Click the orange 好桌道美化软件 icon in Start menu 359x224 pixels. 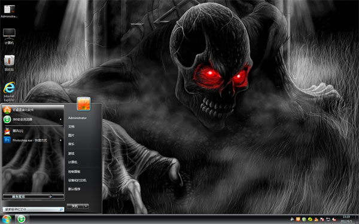click(7, 110)
